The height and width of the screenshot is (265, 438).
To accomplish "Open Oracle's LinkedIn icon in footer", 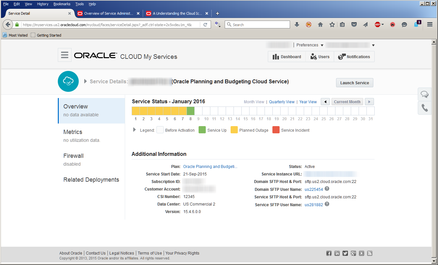I will 337,253.
